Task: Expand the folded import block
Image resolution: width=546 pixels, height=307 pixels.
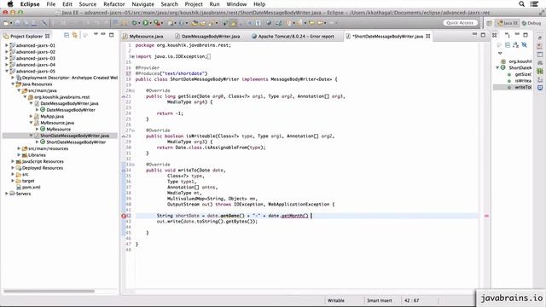Action: (132, 56)
